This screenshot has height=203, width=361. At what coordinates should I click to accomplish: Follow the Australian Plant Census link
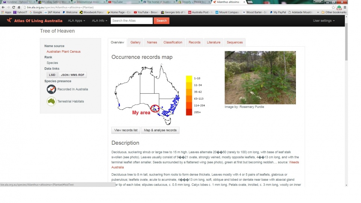pos(64,52)
